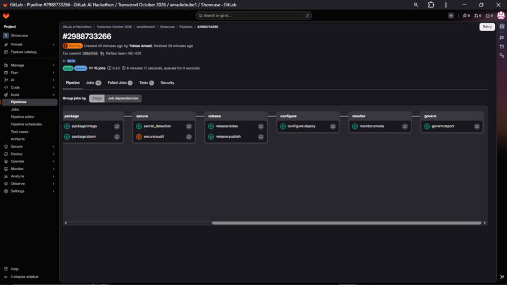This screenshot has height=285, width=507.
Task: Open the create new plus icon
Action: 451,16
